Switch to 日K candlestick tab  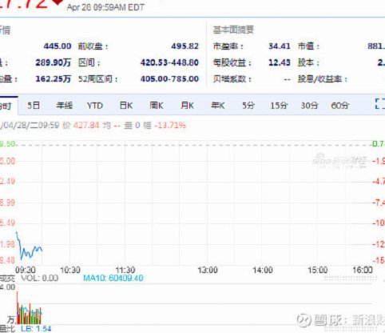[126, 106]
